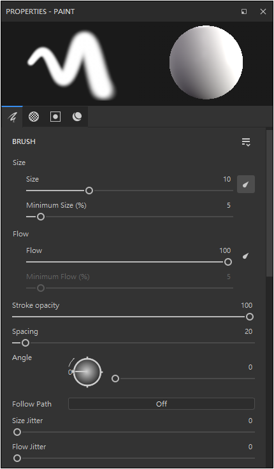This screenshot has width=274, height=469.
Task: Click the Minimum Size slider knob
Action: 41,217
